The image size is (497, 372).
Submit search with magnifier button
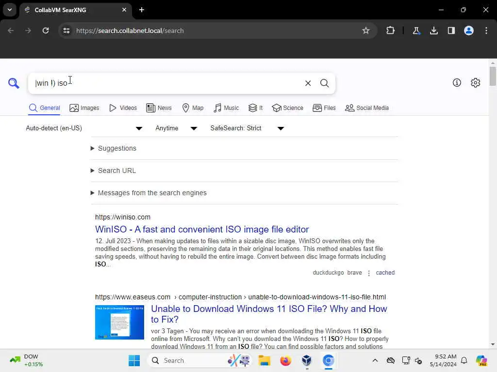tap(324, 83)
